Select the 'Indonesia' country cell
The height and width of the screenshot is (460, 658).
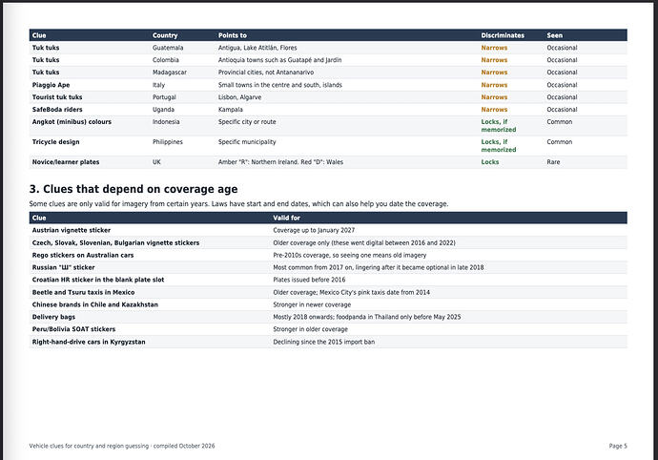coord(166,122)
